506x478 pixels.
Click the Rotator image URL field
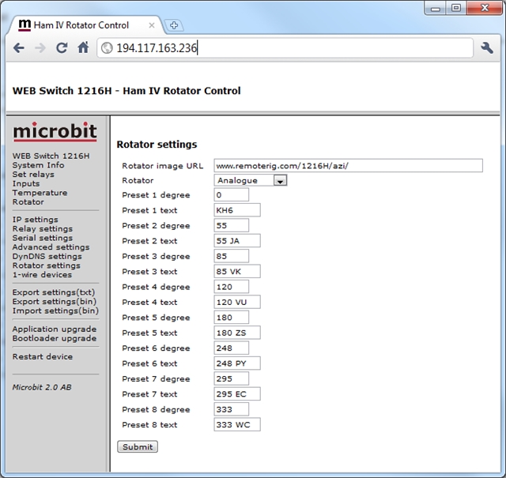pyautogui.click(x=348, y=165)
